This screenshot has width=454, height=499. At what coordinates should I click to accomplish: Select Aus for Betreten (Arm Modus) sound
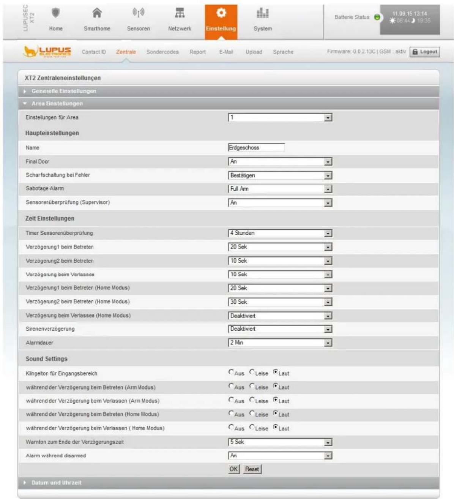(x=231, y=386)
